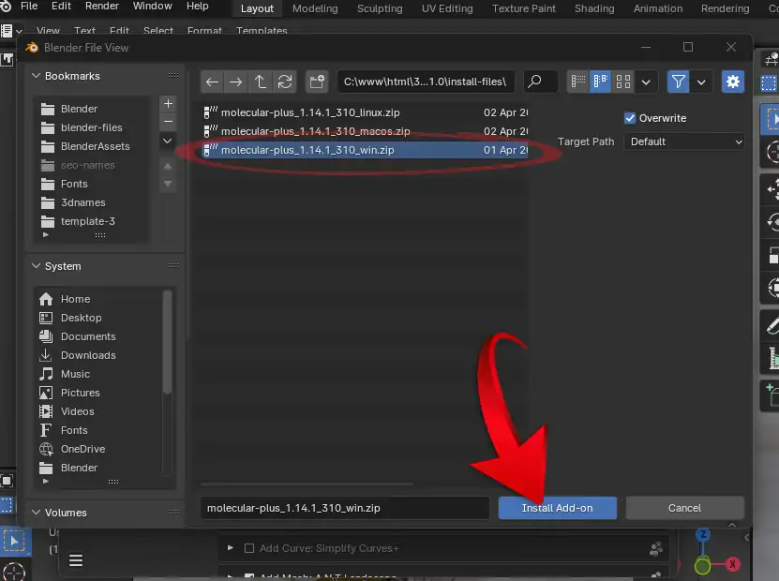Create a new directory
The height and width of the screenshot is (581, 779).
317,82
